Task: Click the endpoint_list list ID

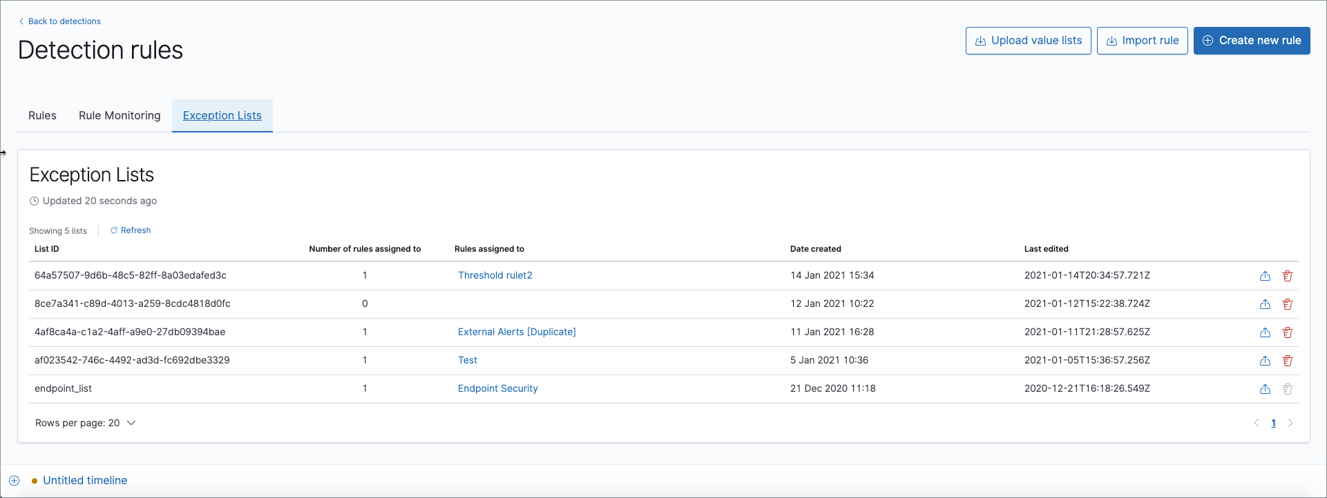Action: pyautogui.click(x=64, y=388)
